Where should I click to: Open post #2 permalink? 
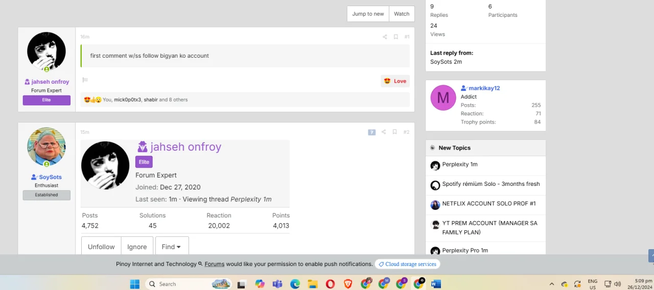(406, 132)
